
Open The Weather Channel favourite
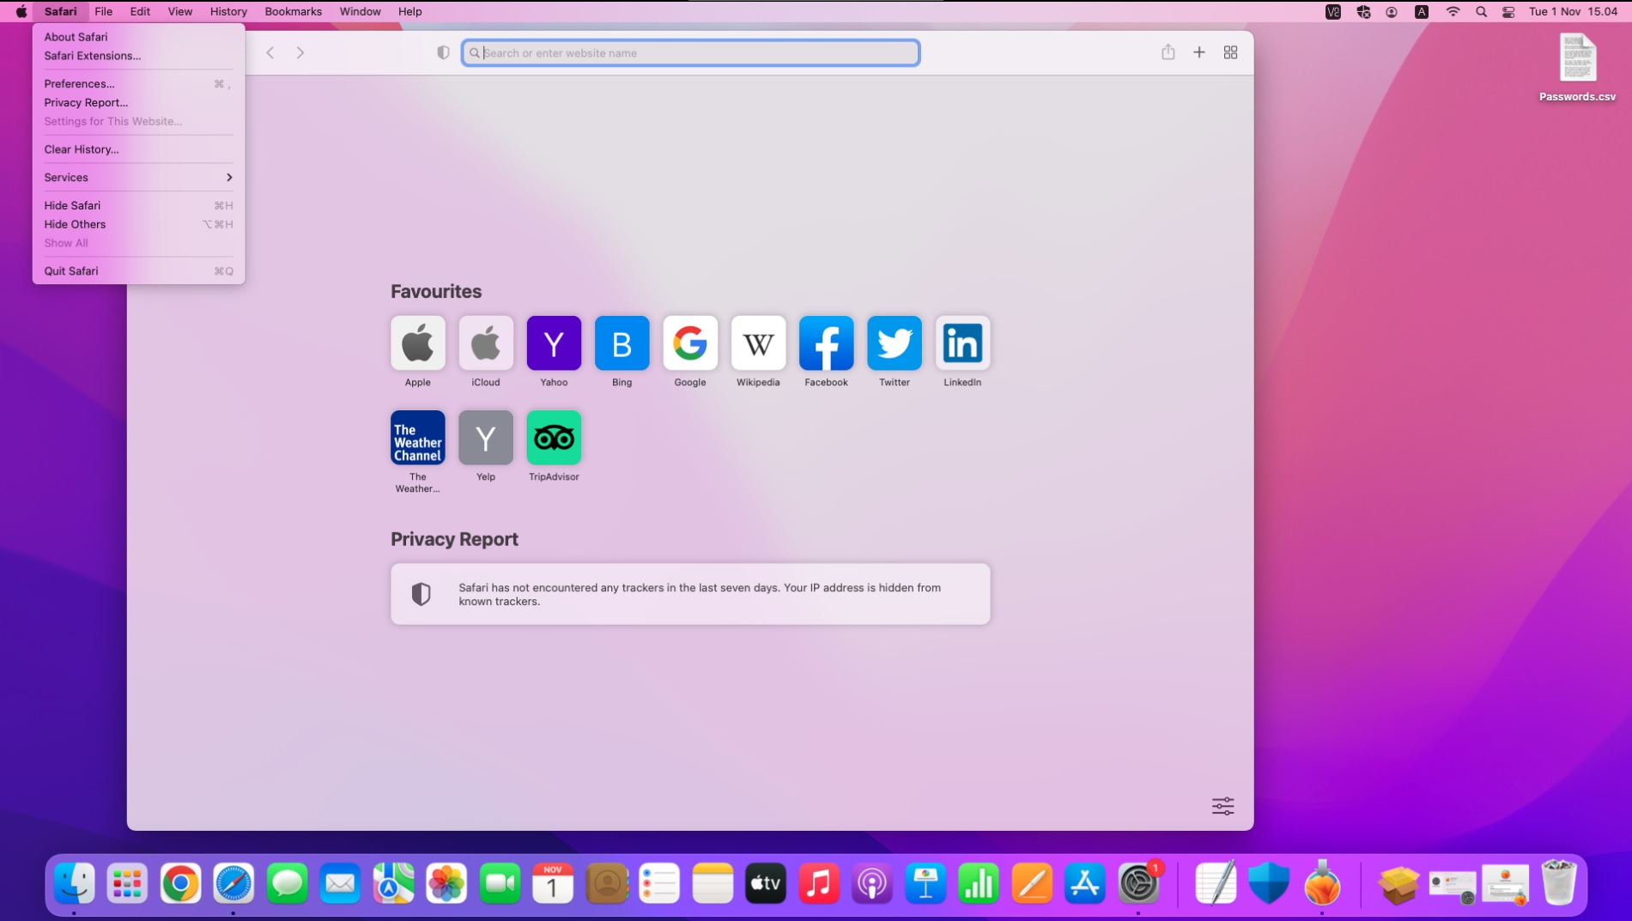click(418, 438)
